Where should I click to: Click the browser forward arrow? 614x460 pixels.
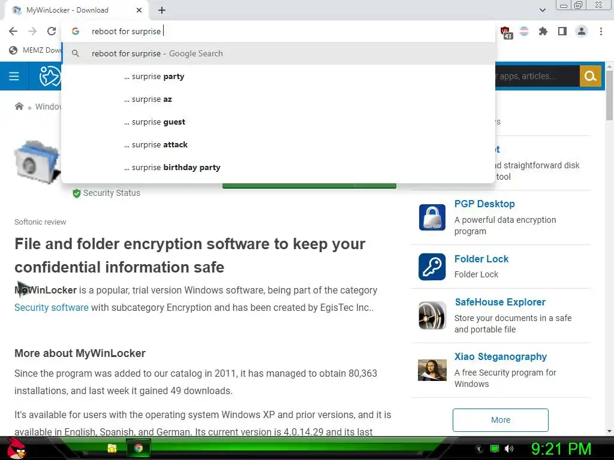(x=32, y=31)
